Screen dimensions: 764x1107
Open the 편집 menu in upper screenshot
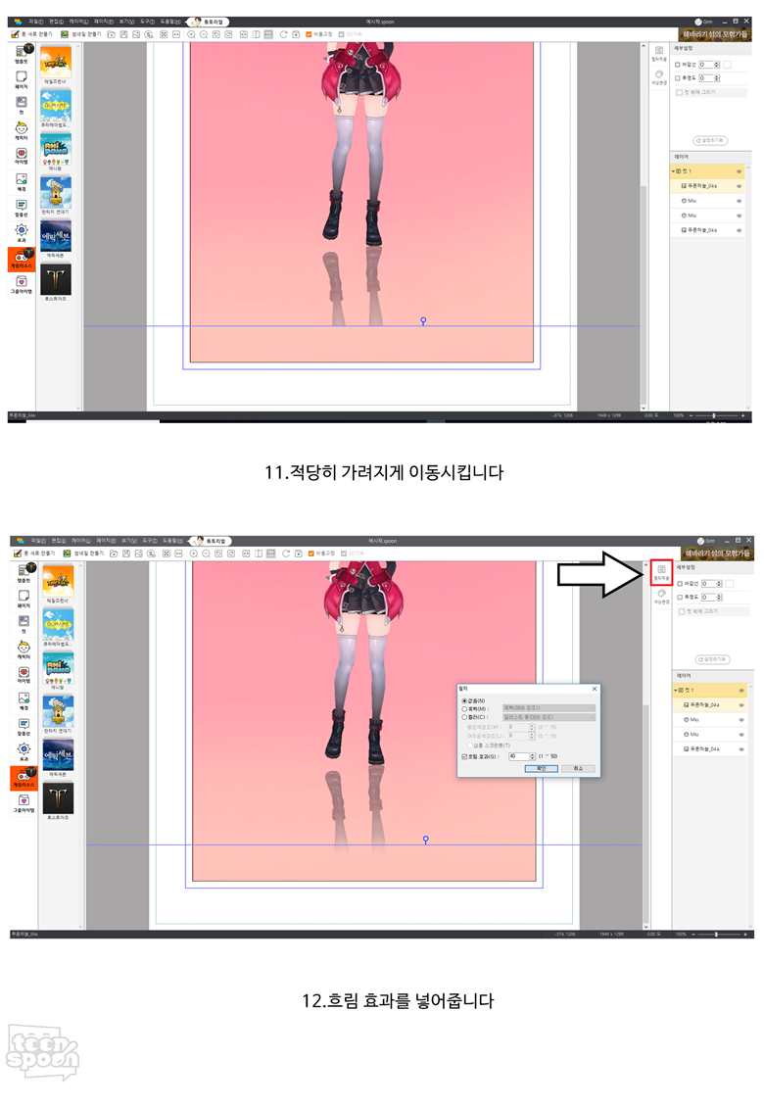pos(56,22)
